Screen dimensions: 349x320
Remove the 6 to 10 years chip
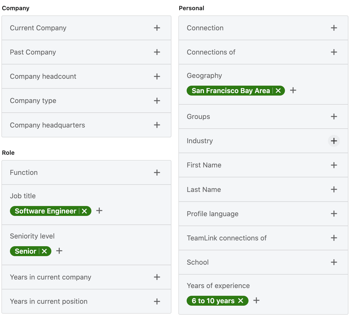coord(241,301)
